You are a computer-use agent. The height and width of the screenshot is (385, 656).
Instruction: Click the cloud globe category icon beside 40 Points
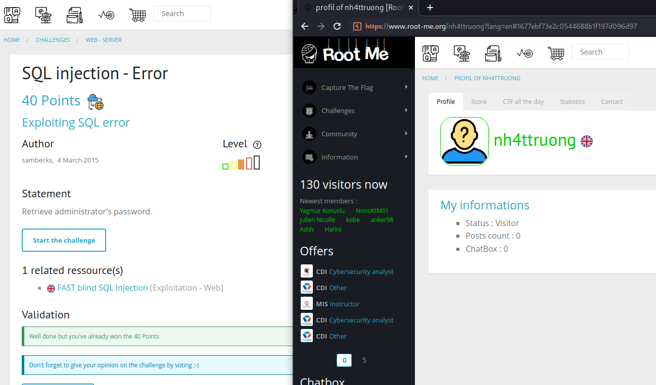tap(96, 101)
